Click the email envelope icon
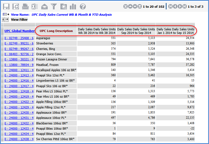The image size is (209, 144). pyautogui.click(x=44, y=7)
